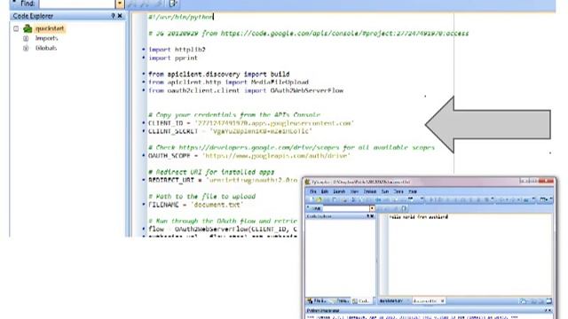Screen dimensions: 568x319
Task: Click search options icon in small window
Action: point(404,208)
